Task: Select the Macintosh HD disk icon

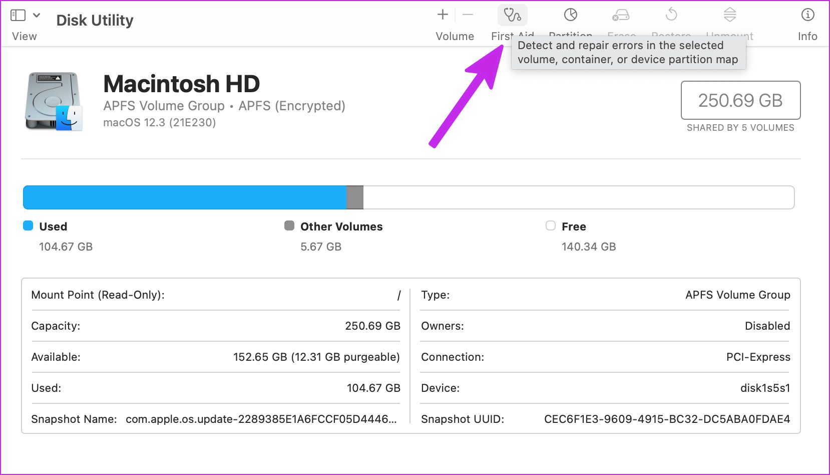Action: tap(54, 102)
